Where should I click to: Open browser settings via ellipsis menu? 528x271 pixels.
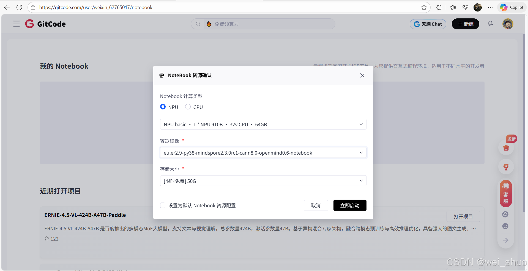click(x=490, y=7)
